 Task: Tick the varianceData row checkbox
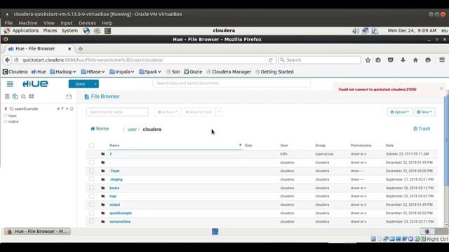coord(92,221)
